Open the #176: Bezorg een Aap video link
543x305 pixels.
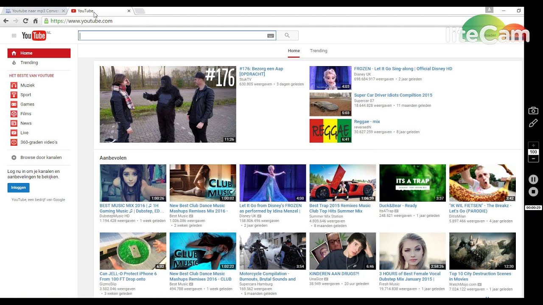tap(261, 71)
